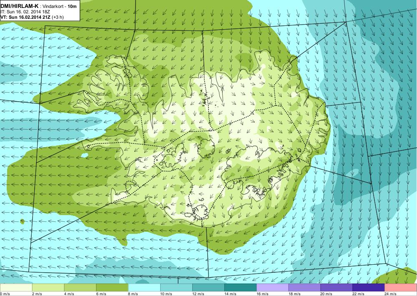The image size is (417, 296).
Task: Click the "VT: Sun 16.02.2014 21Z" valid time
Action: (x=25, y=17)
